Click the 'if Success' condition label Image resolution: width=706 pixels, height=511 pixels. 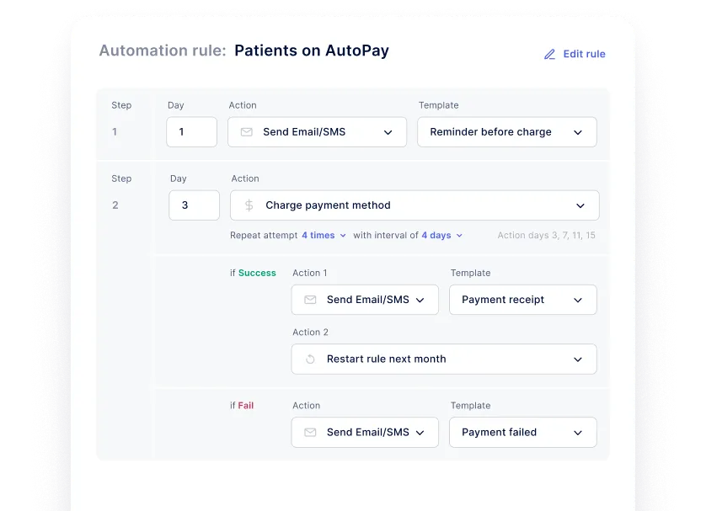[253, 273]
